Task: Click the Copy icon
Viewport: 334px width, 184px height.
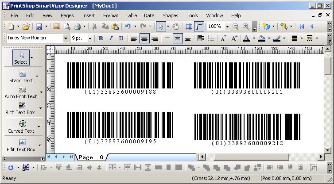Action: pos(105,27)
